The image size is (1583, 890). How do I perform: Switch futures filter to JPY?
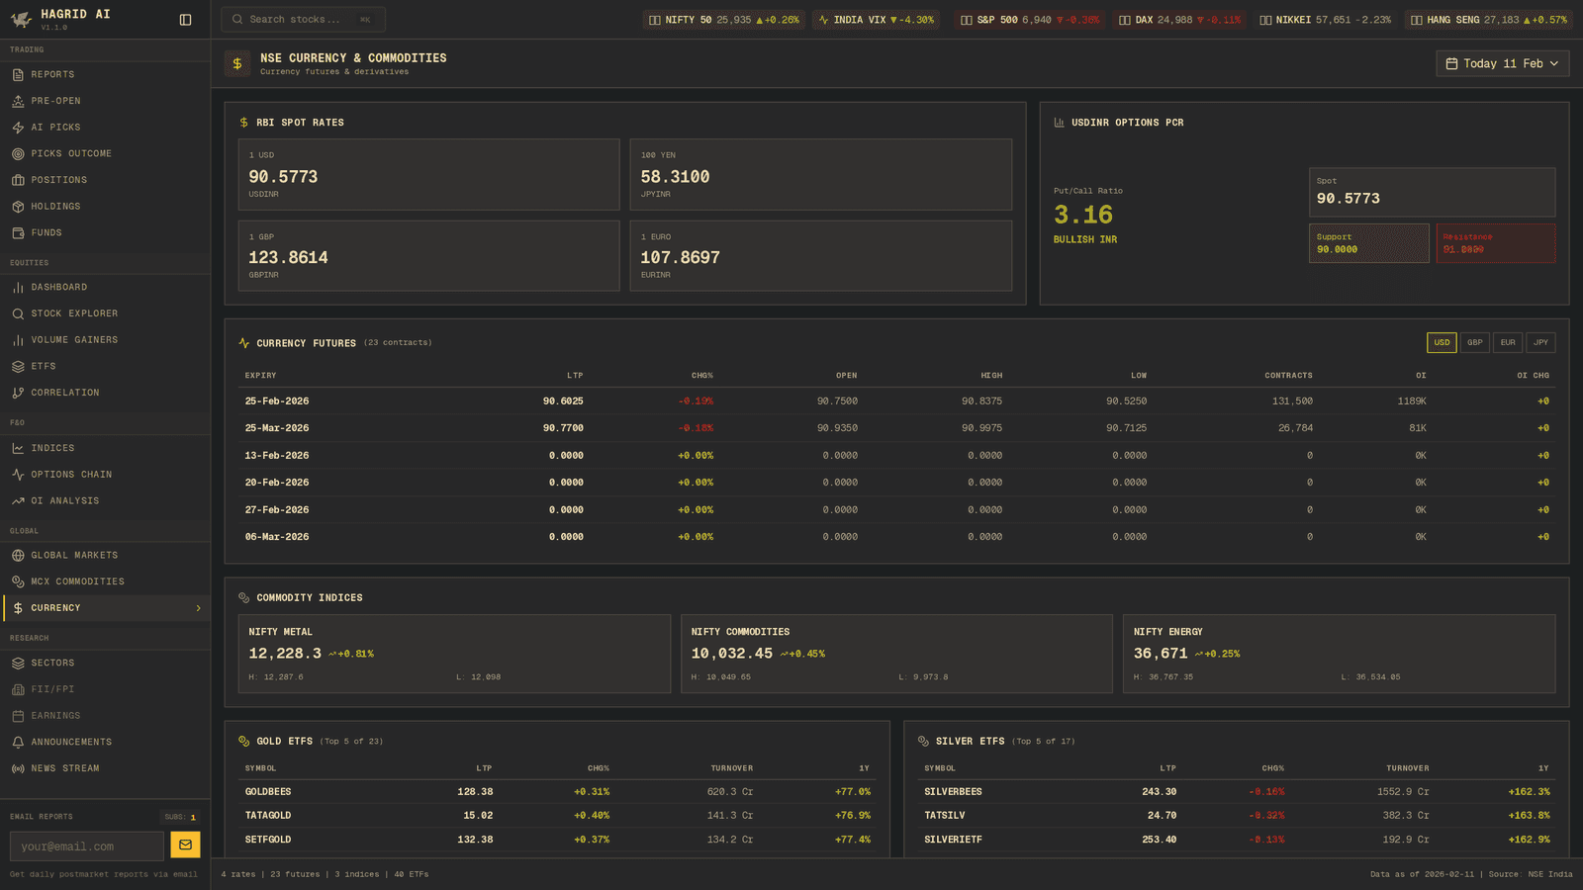coord(1540,343)
